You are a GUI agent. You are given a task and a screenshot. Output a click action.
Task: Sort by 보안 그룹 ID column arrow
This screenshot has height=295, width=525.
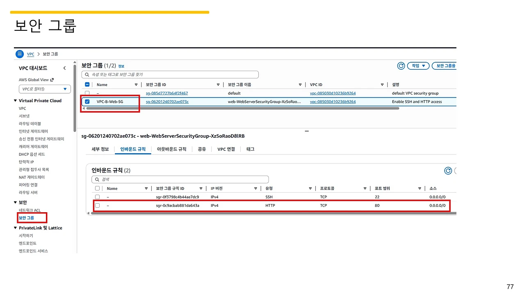point(218,85)
